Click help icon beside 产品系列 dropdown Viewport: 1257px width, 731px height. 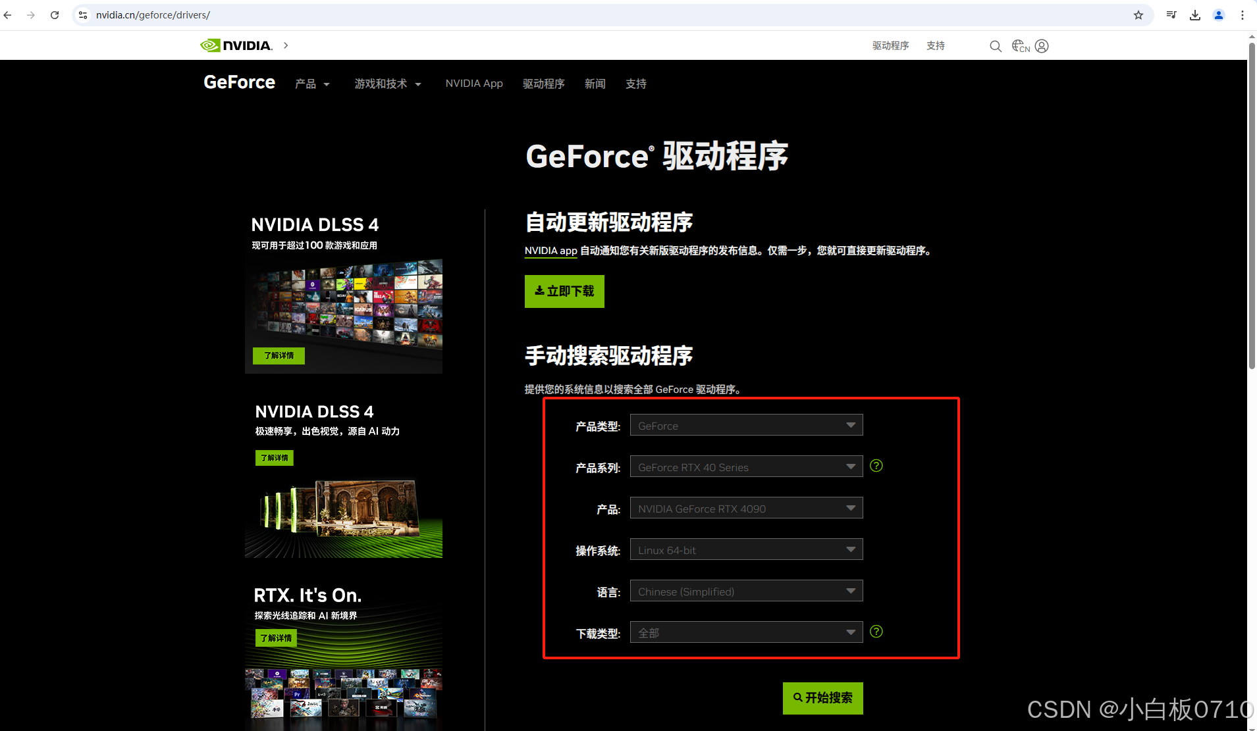pyautogui.click(x=876, y=466)
